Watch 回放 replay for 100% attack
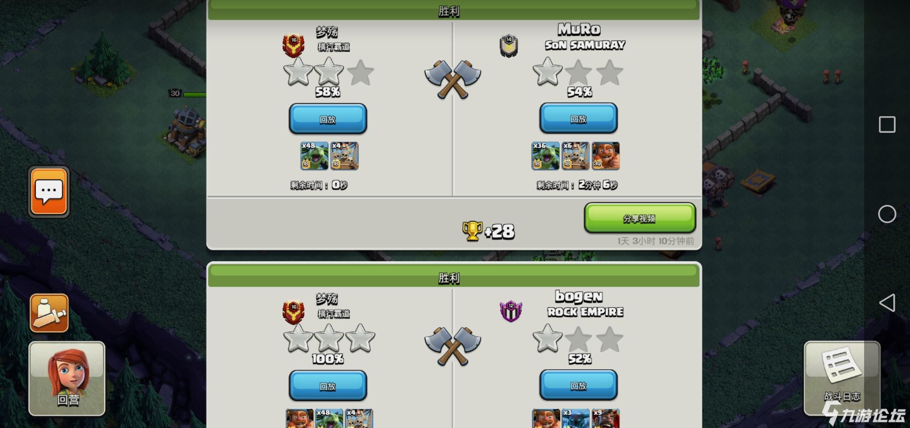Image resolution: width=910 pixels, height=428 pixels. pyautogui.click(x=328, y=386)
